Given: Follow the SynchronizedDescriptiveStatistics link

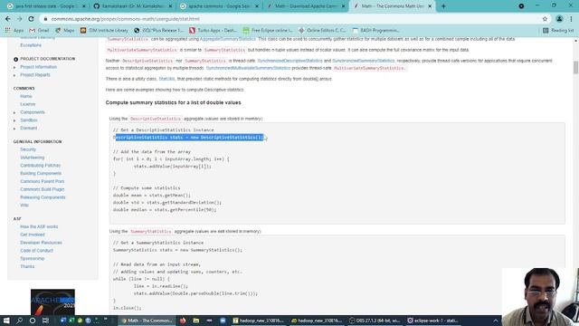Looking at the screenshot, I should (289, 61).
